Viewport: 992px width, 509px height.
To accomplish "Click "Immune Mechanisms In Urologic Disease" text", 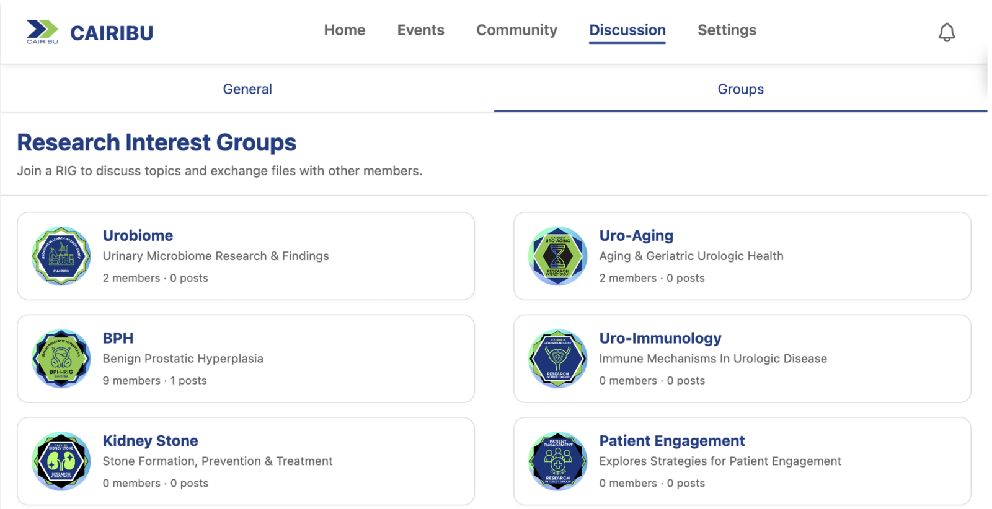I will [713, 359].
